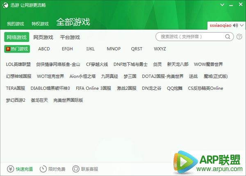Filter games by MNOP
The width and height of the screenshot is (246, 176).
point(114,49)
